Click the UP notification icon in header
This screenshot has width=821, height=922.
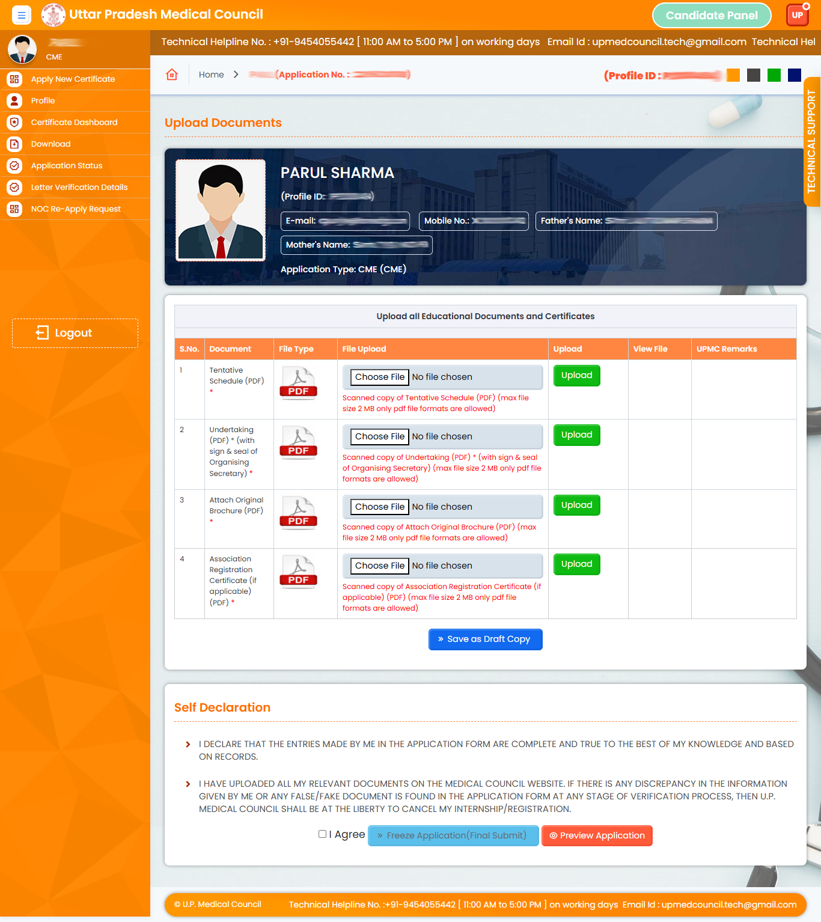pos(798,15)
